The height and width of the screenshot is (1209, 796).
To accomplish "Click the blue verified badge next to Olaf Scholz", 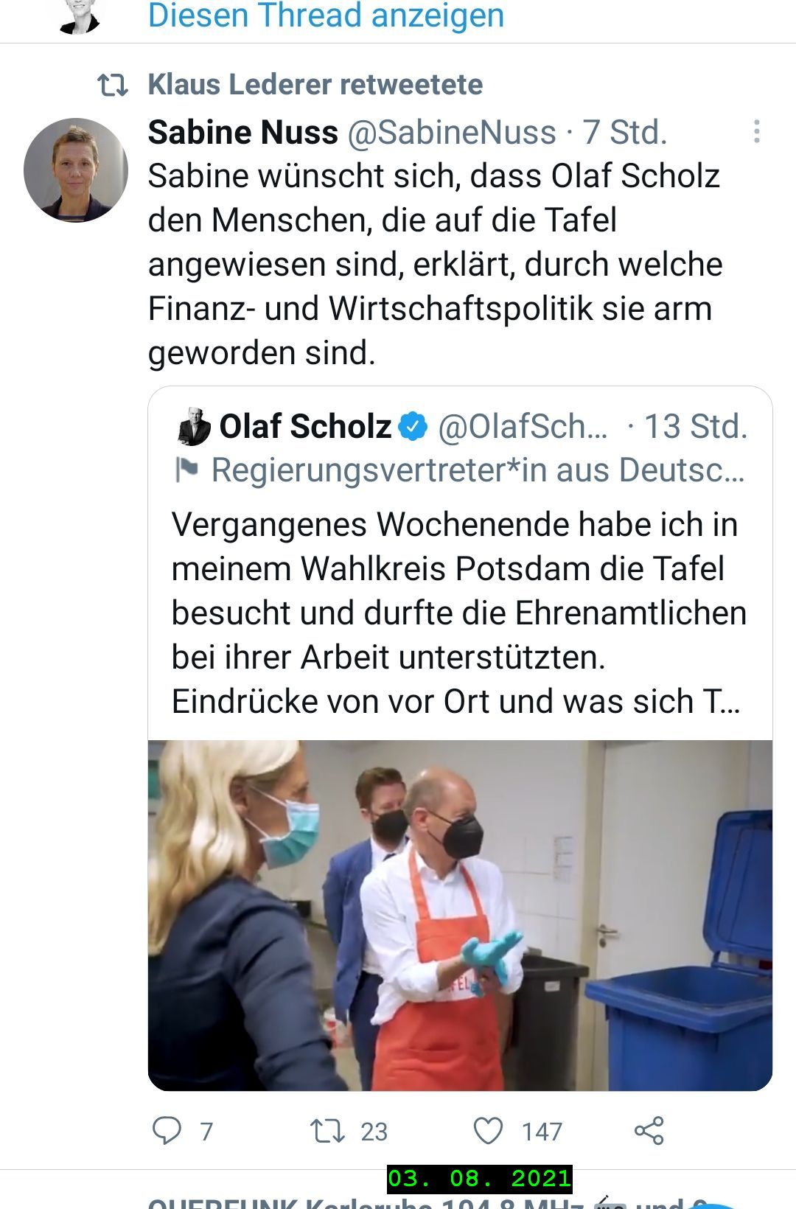I will (x=413, y=426).
